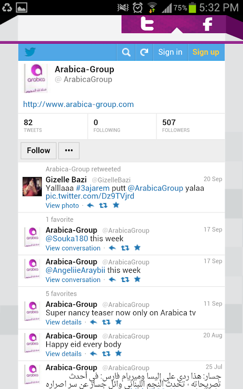
Task: Favorite the @AngeliieAraybii tweet star
Action: [x=137, y=279]
